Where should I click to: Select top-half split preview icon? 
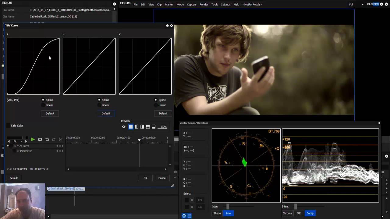click(x=148, y=127)
